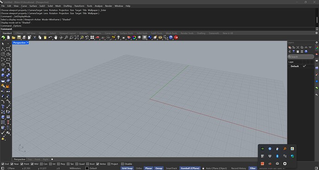Toggle the Near osnap checkbox
319x170 pixels.
coord(12,164)
